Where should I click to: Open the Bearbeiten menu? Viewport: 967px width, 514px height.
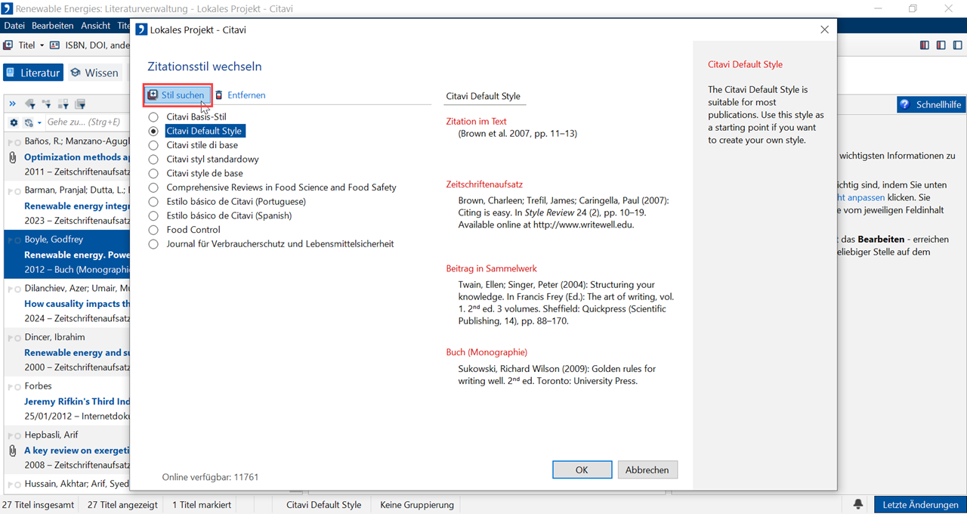(52, 26)
